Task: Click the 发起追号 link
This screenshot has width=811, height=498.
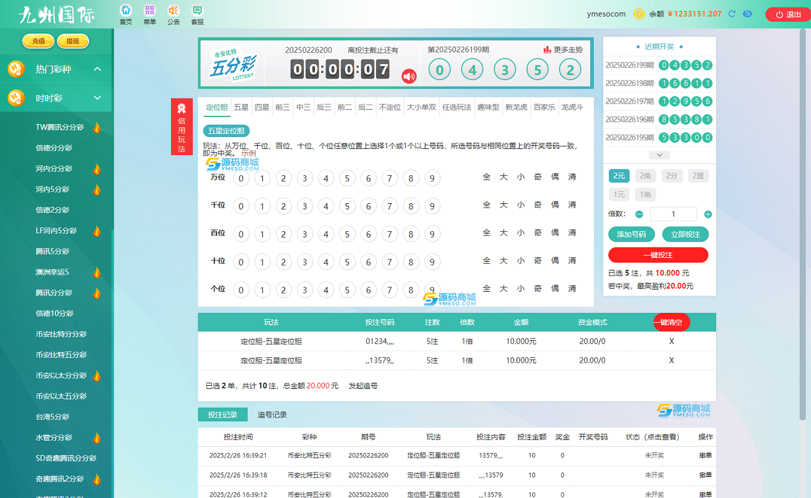Action: coord(363,386)
